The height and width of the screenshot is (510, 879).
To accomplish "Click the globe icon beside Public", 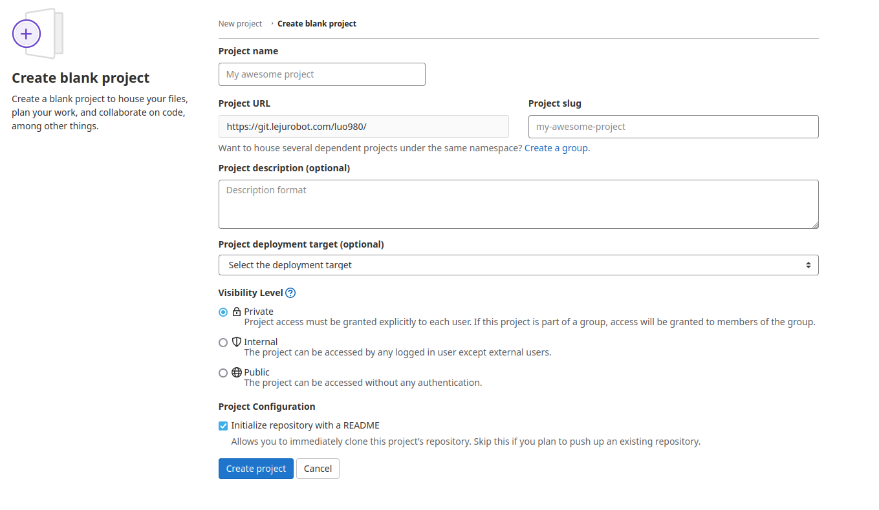I will point(237,372).
